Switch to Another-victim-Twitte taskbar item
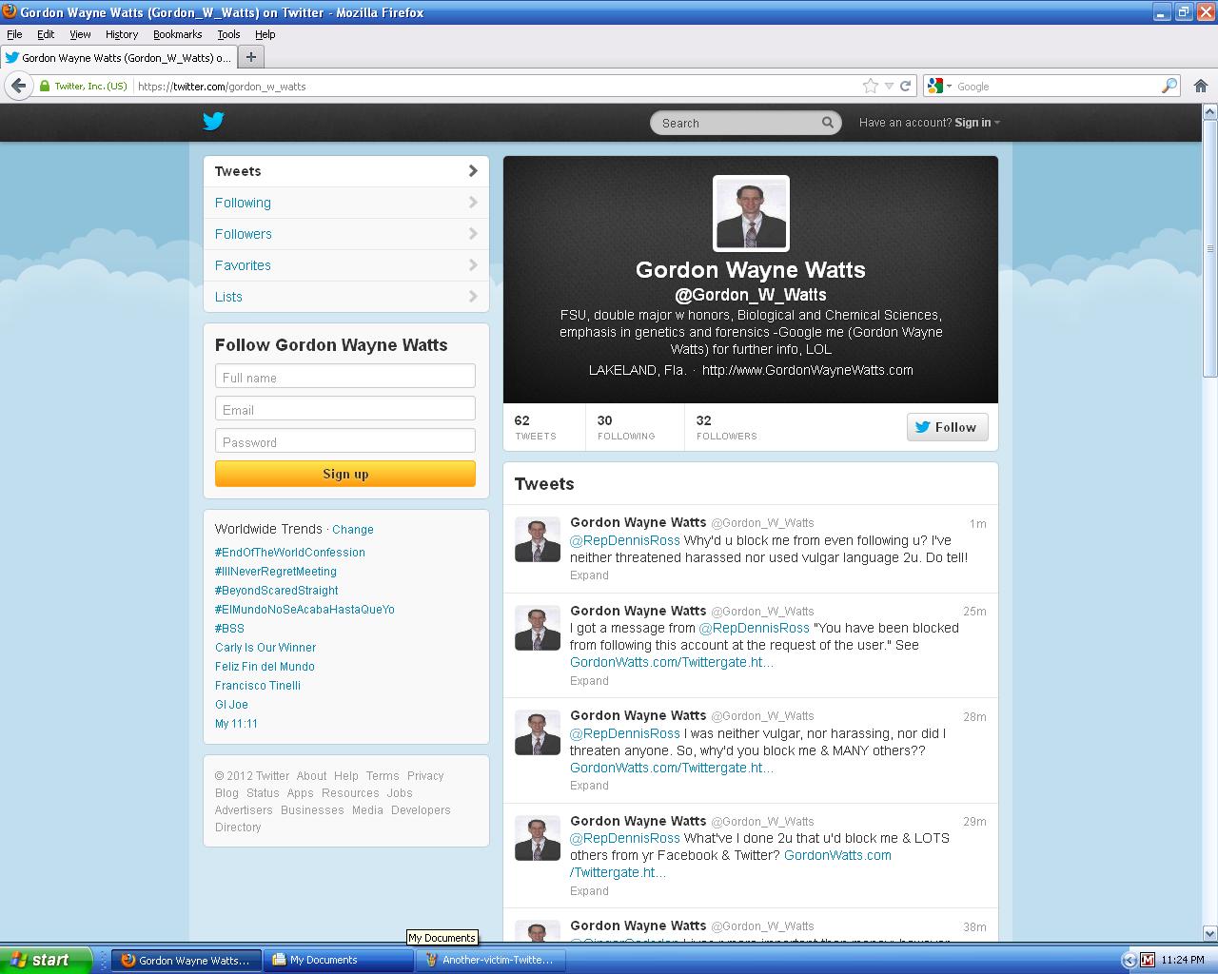Image resolution: width=1218 pixels, height=974 pixels. pos(491,960)
